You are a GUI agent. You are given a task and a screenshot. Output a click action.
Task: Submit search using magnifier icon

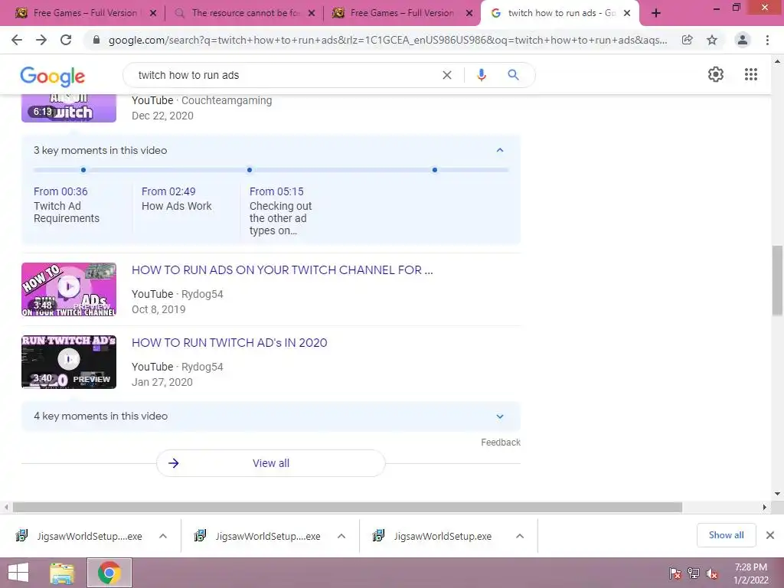(513, 75)
